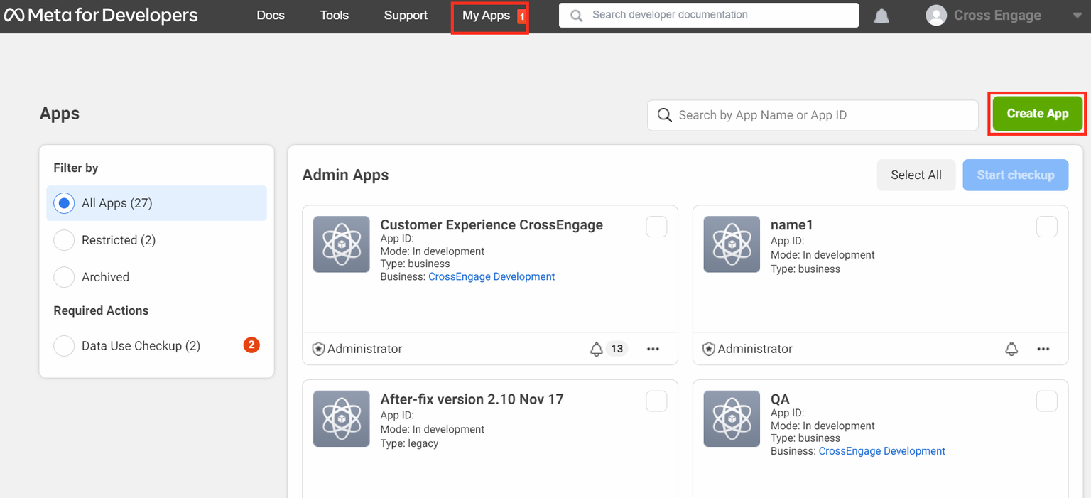Click the Cross Engage profile avatar
Image resolution: width=1091 pixels, height=498 pixels.
(936, 16)
